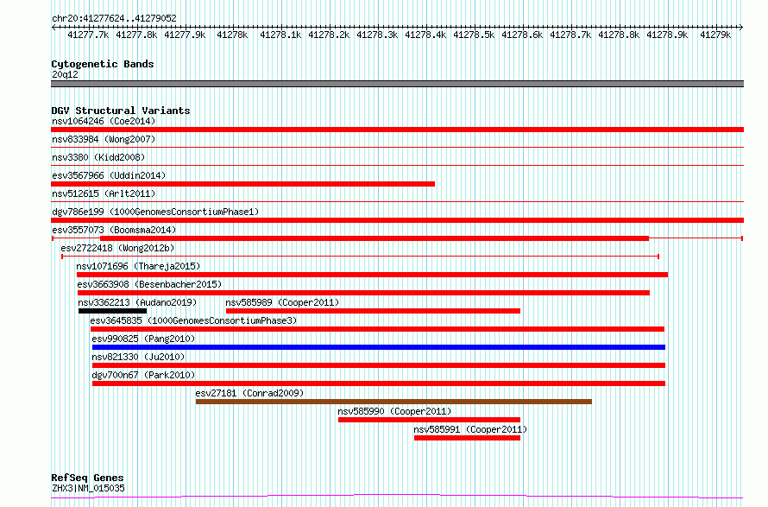Click the esv2722418 Wong2012b thin line
768x507 pixels.
(x=360, y=257)
